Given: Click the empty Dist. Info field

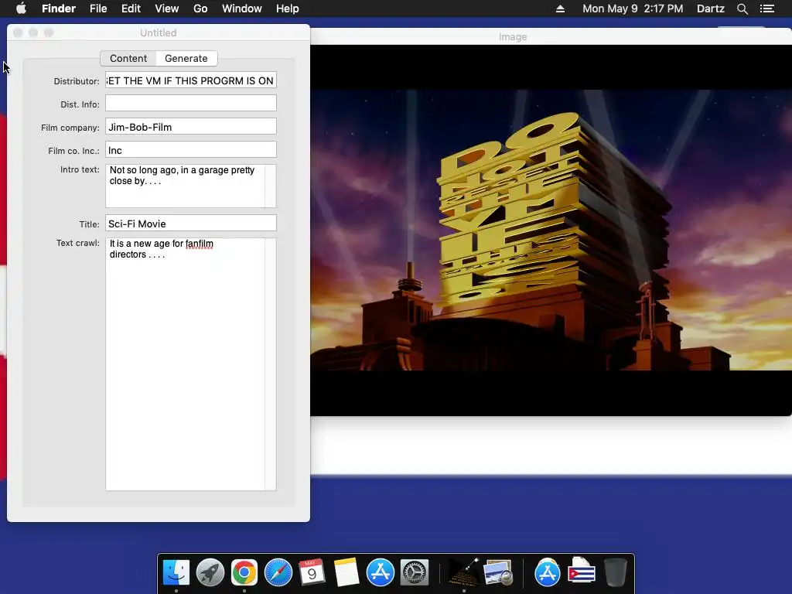Looking at the screenshot, I should click(191, 104).
